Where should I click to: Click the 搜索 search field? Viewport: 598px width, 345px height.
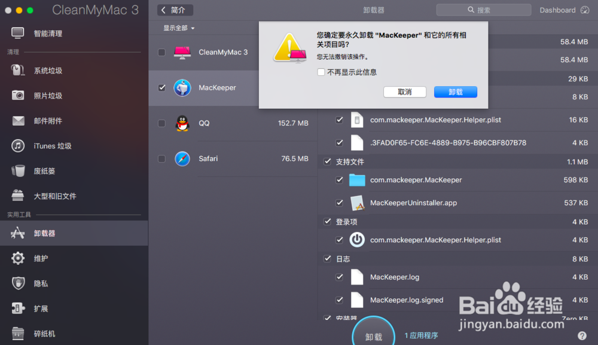click(484, 10)
